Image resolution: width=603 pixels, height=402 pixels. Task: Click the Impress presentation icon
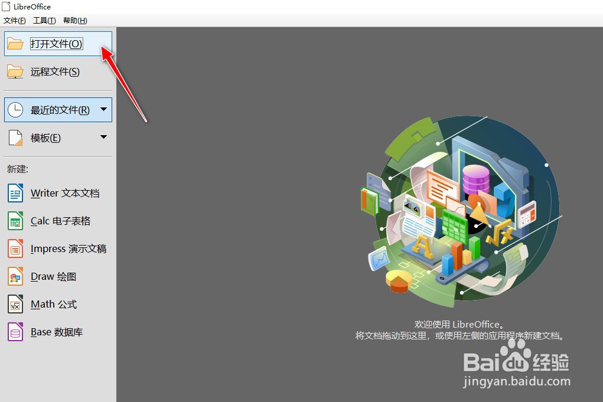click(x=15, y=249)
